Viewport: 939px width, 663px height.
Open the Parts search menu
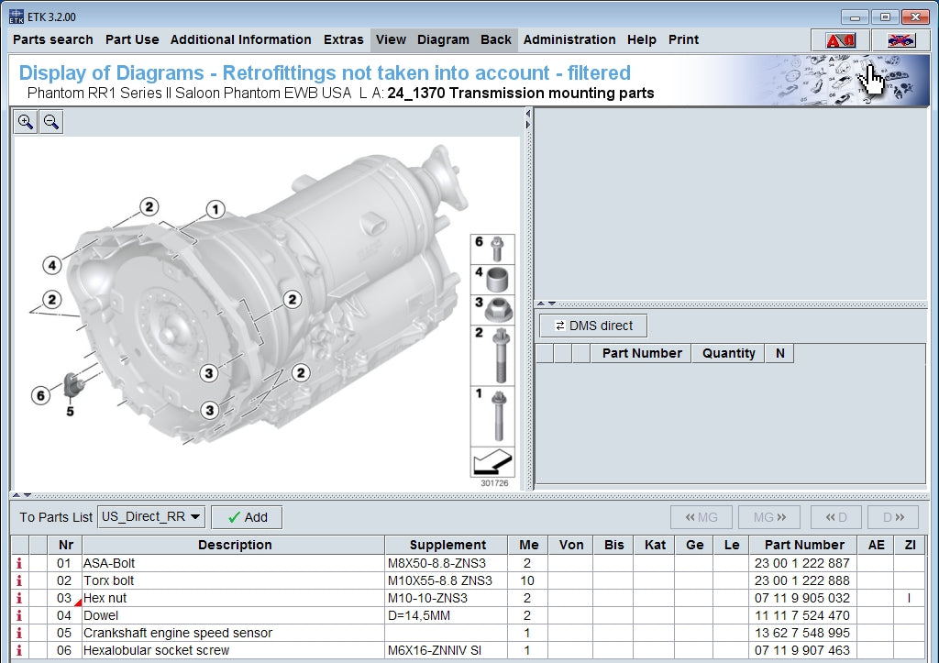point(53,39)
